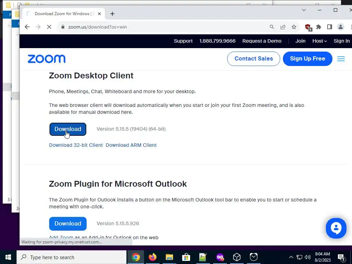Click the 1.888.799.9666 phone number
352x264 pixels.
tap(217, 41)
